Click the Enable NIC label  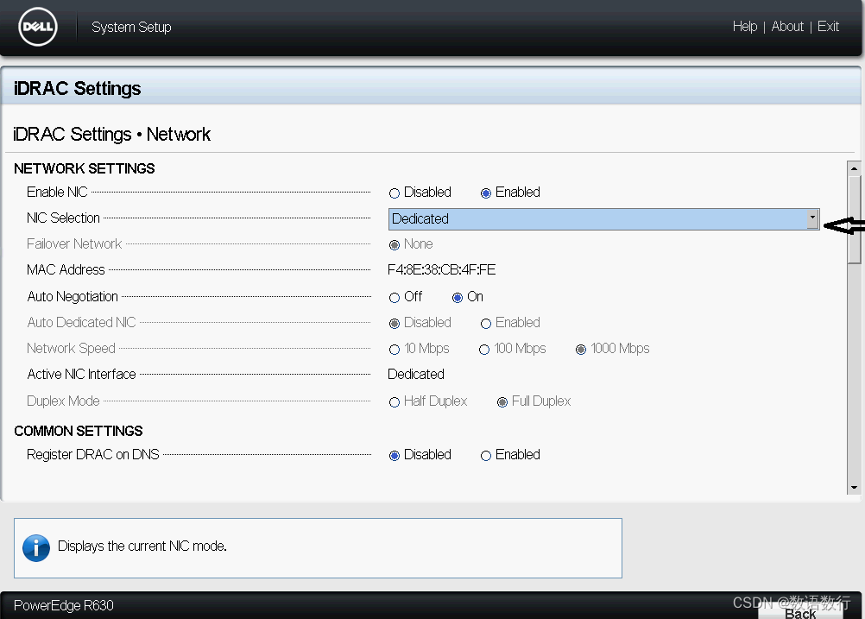(x=57, y=192)
